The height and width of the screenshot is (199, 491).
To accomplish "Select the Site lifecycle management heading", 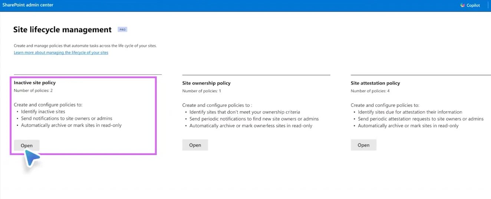I will 62,30.
